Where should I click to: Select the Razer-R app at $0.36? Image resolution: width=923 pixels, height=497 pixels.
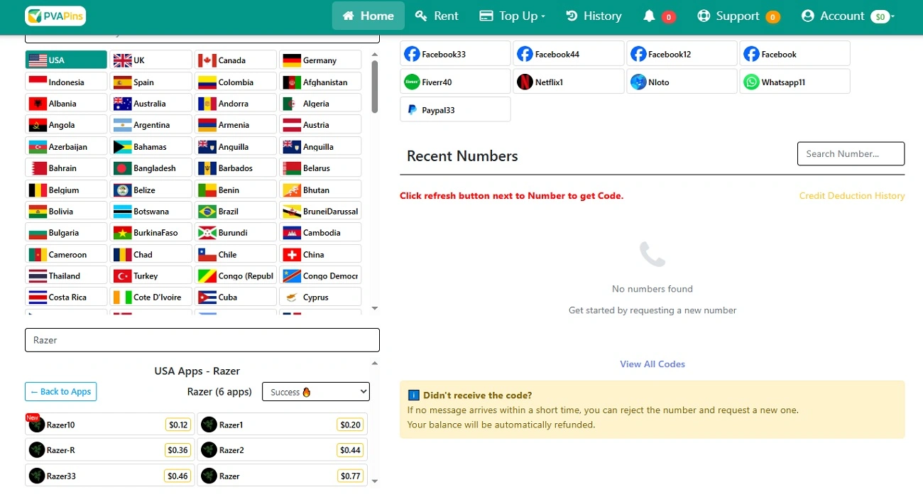tap(109, 450)
